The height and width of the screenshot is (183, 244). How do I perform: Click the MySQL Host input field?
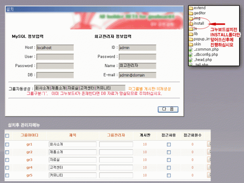click(x=54, y=48)
